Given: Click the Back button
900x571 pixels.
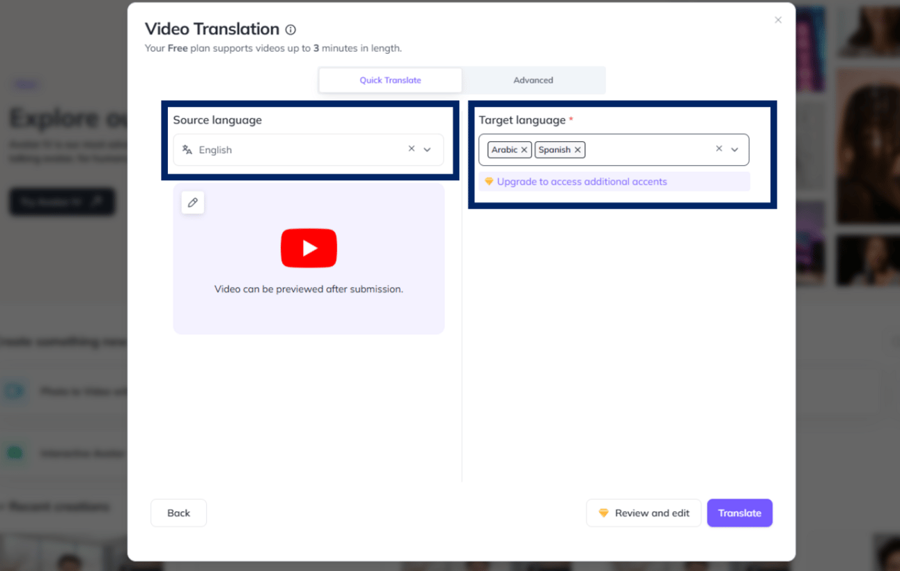Looking at the screenshot, I should pyautogui.click(x=178, y=513).
